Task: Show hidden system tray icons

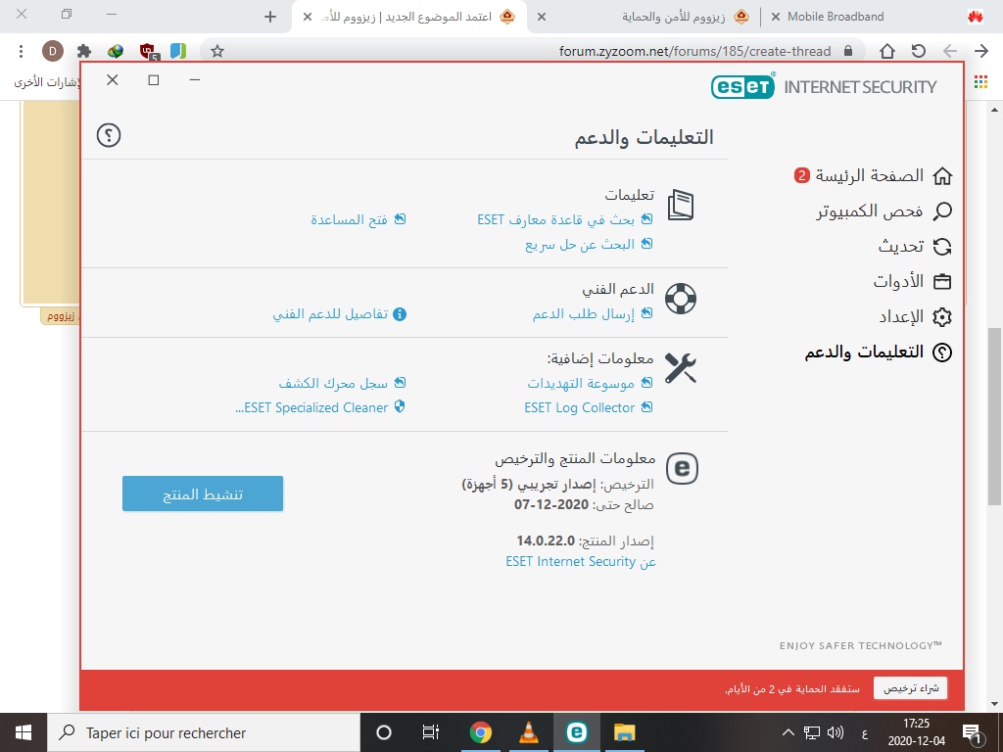Action: (788, 732)
